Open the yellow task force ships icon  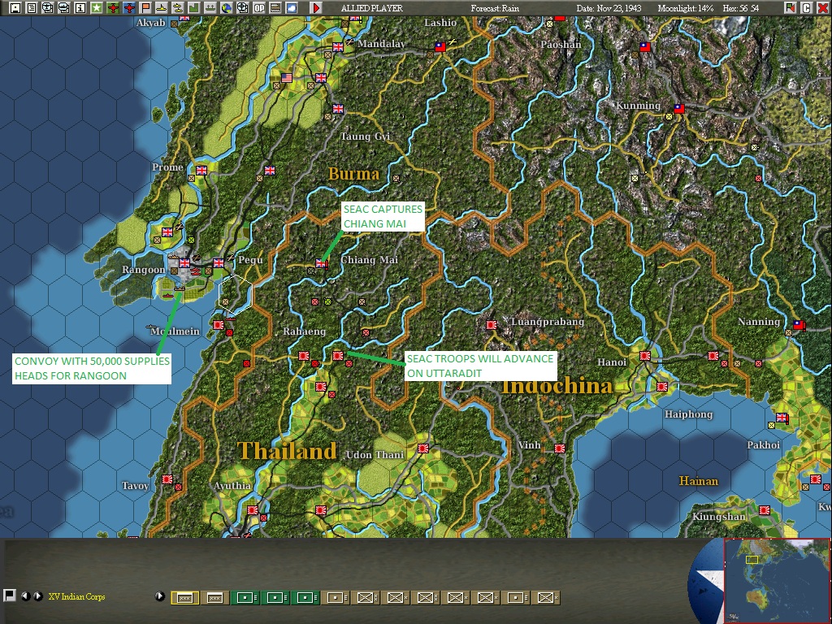(x=178, y=7)
